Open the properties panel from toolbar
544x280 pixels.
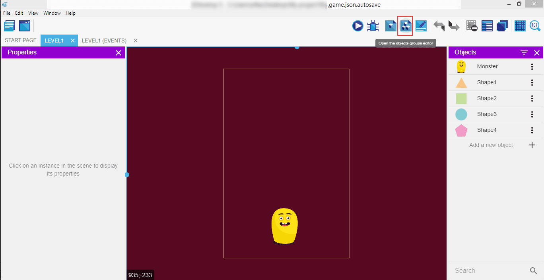(421, 26)
